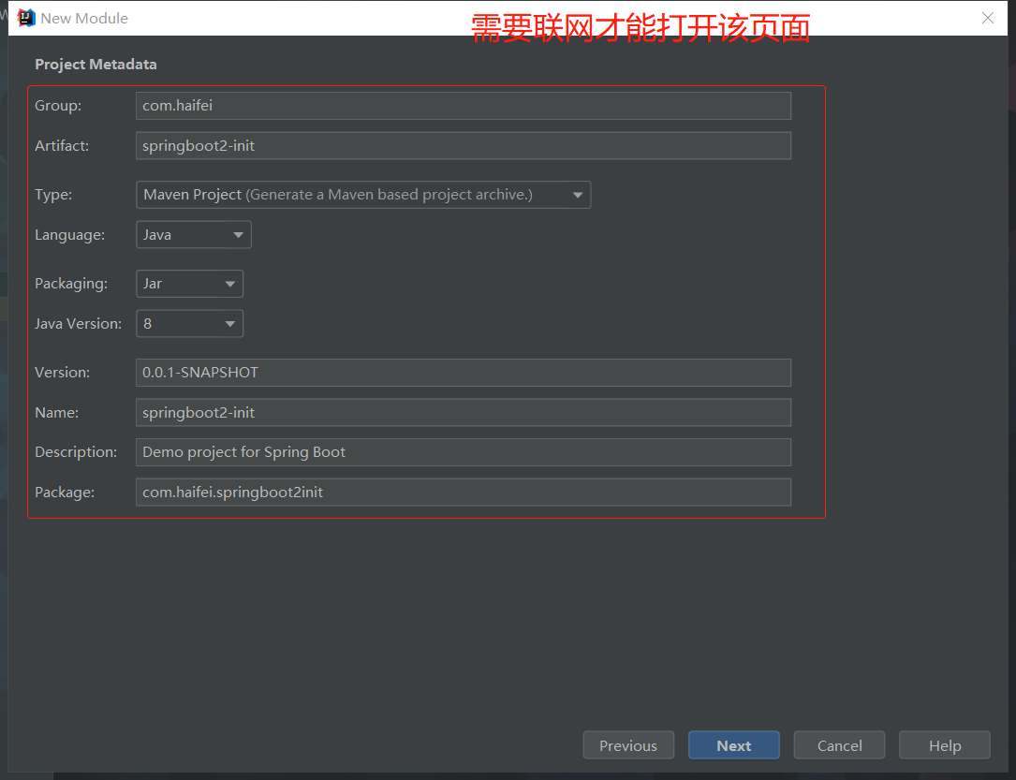1016x780 pixels.
Task: Open the Java Version dropdown showing 8
Action: pos(189,324)
